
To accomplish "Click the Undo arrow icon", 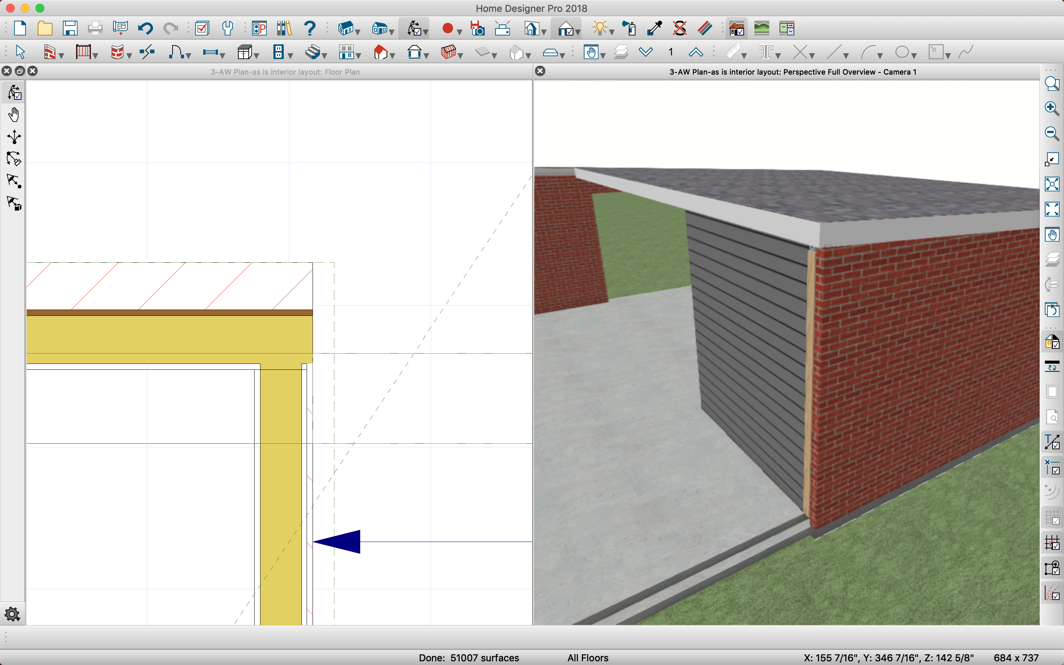I will click(145, 28).
